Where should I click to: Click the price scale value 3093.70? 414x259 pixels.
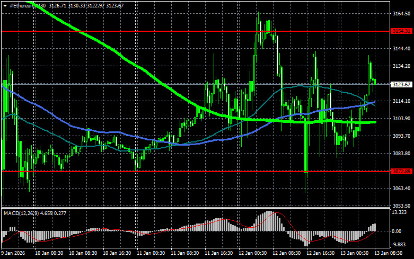tap(402, 136)
